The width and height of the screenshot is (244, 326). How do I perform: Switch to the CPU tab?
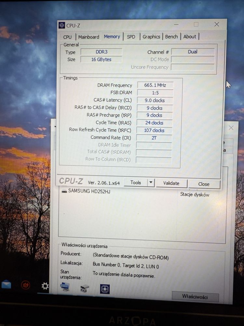(x=67, y=37)
